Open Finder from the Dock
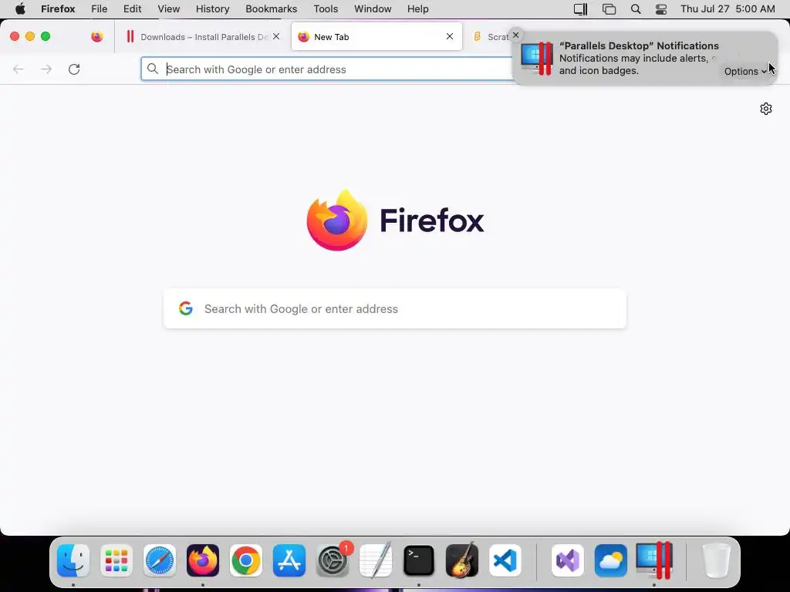 click(x=73, y=560)
